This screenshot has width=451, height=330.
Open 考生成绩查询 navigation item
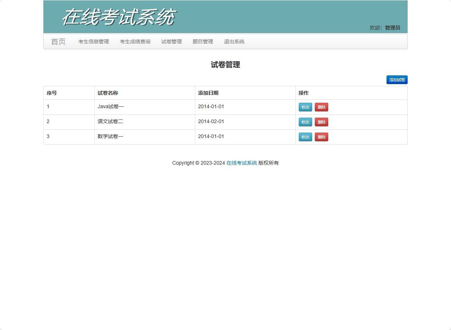click(135, 42)
